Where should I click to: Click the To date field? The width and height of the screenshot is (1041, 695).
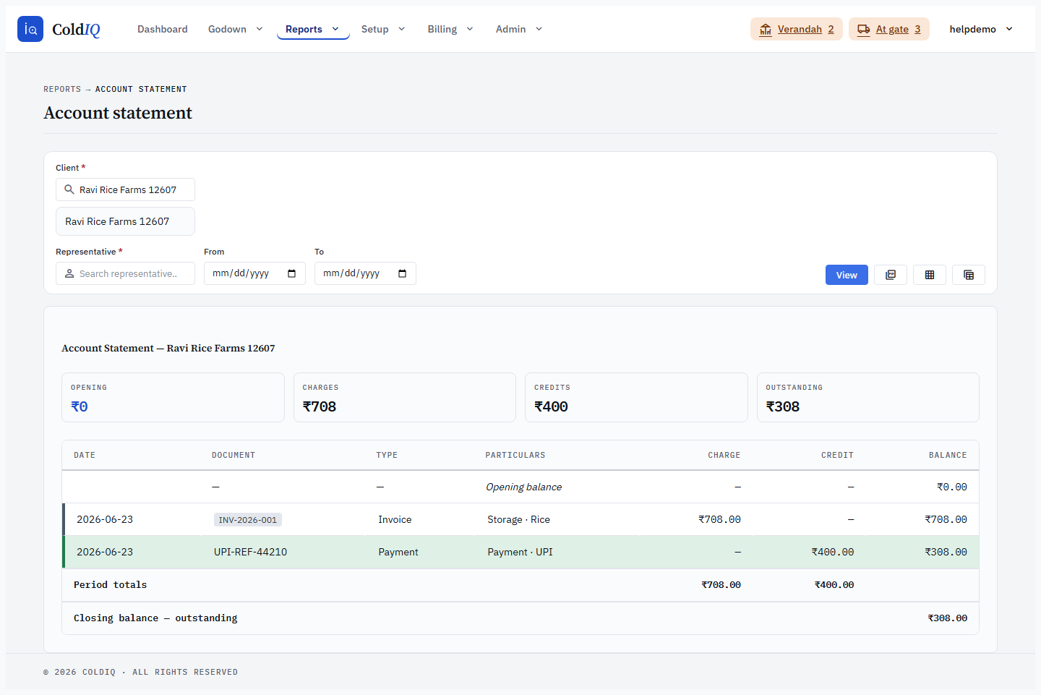pyautogui.click(x=365, y=273)
